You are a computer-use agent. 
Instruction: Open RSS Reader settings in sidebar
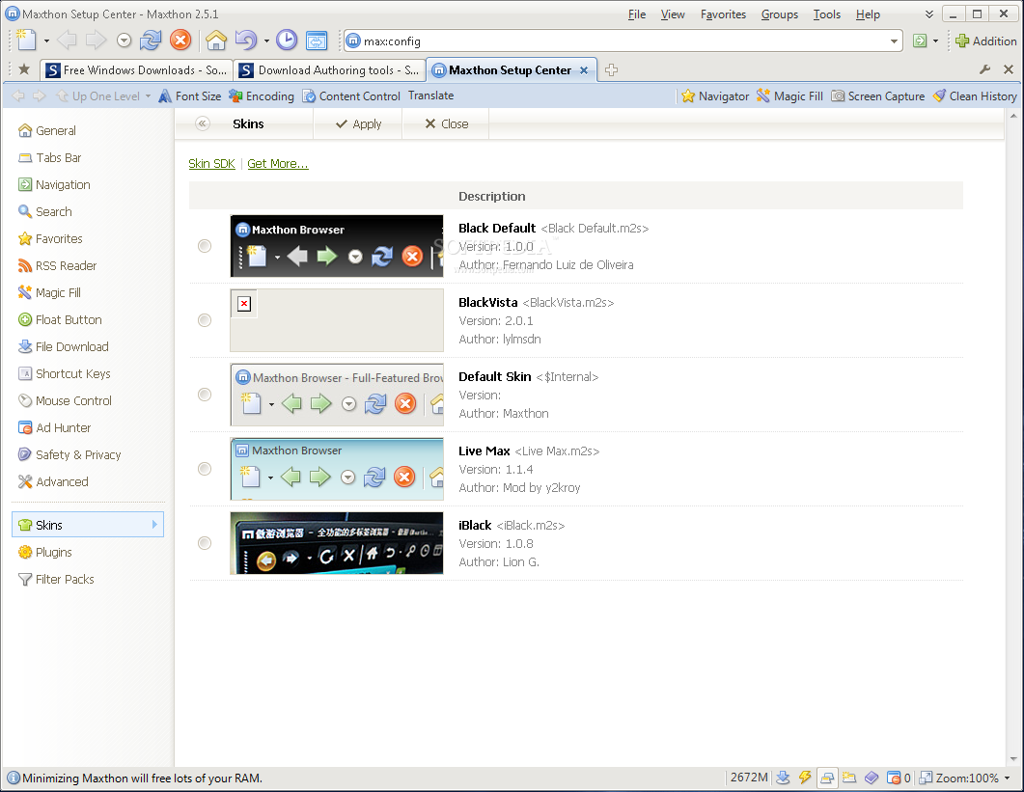(x=58, y=265)
